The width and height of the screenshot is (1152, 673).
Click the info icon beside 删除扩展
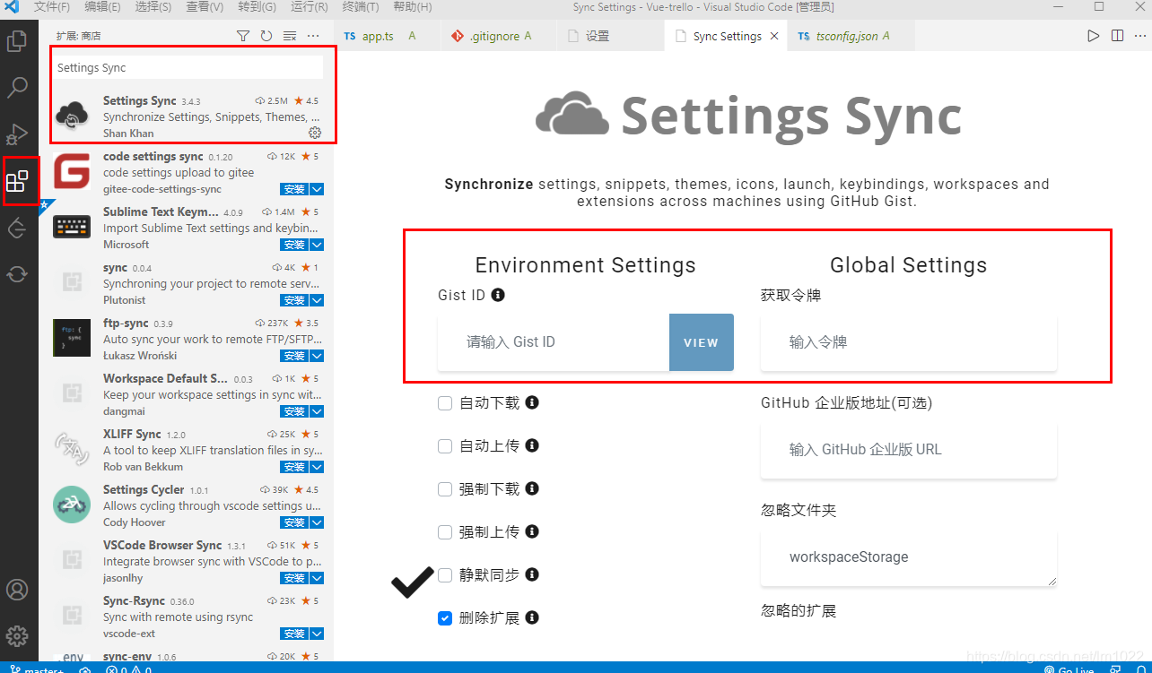[x=532, y=617]
